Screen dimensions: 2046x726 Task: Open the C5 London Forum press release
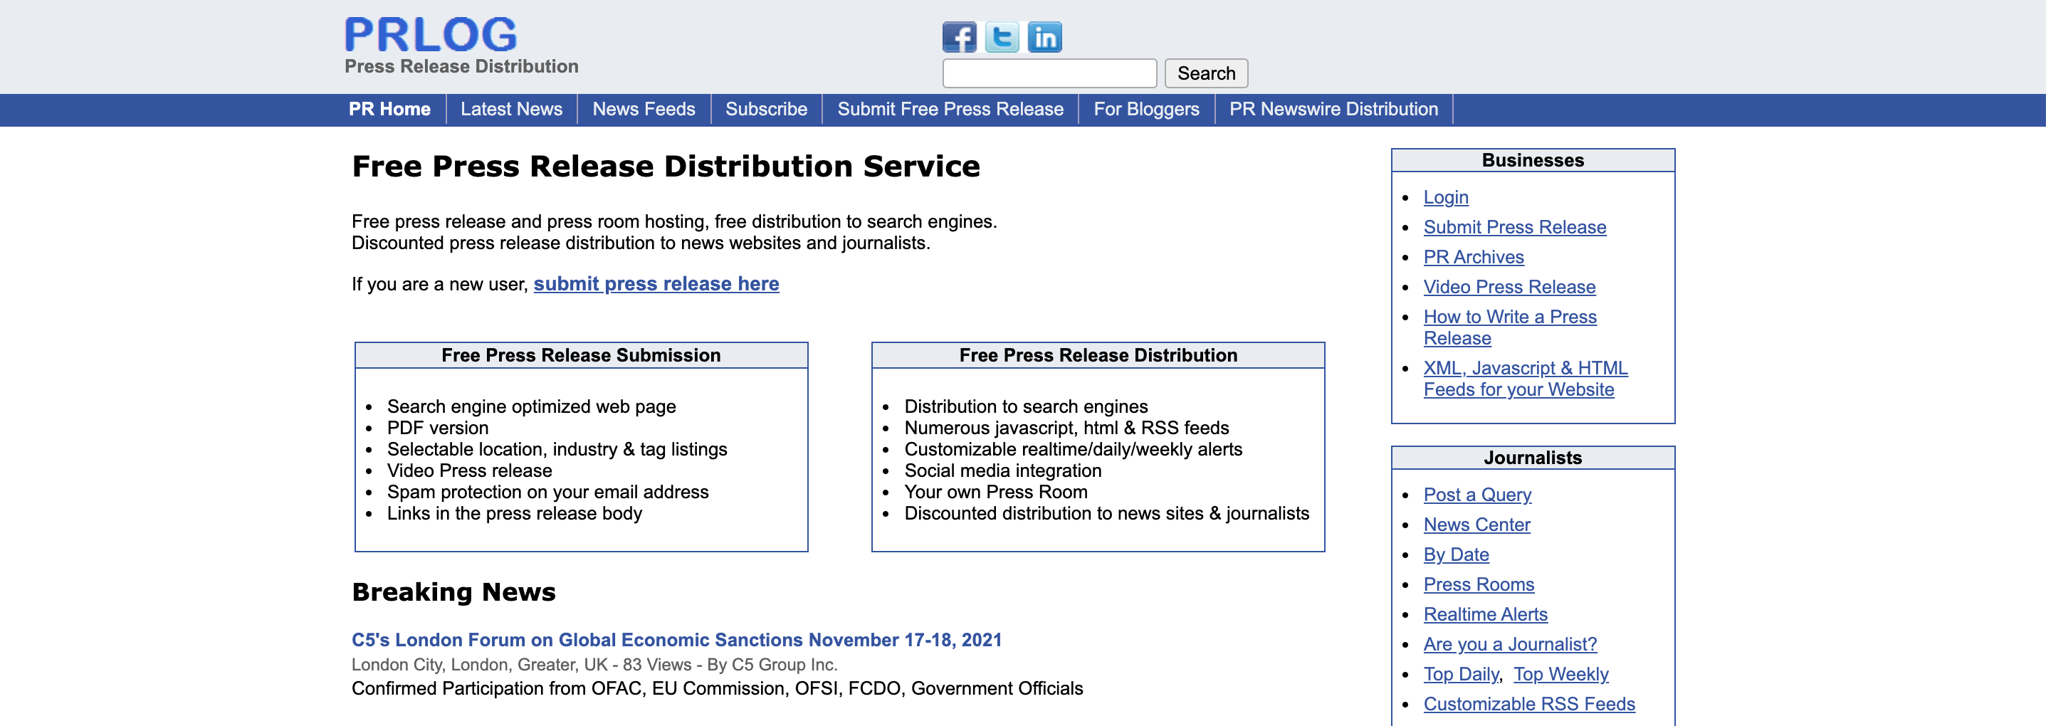click(676, 639)
